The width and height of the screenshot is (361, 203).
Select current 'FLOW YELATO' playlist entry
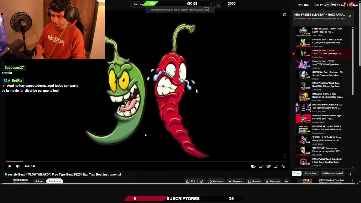click(322, 53)
